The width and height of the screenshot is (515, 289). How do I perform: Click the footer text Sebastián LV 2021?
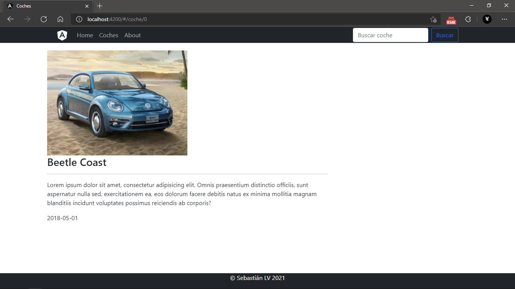(x=257, y=278)
